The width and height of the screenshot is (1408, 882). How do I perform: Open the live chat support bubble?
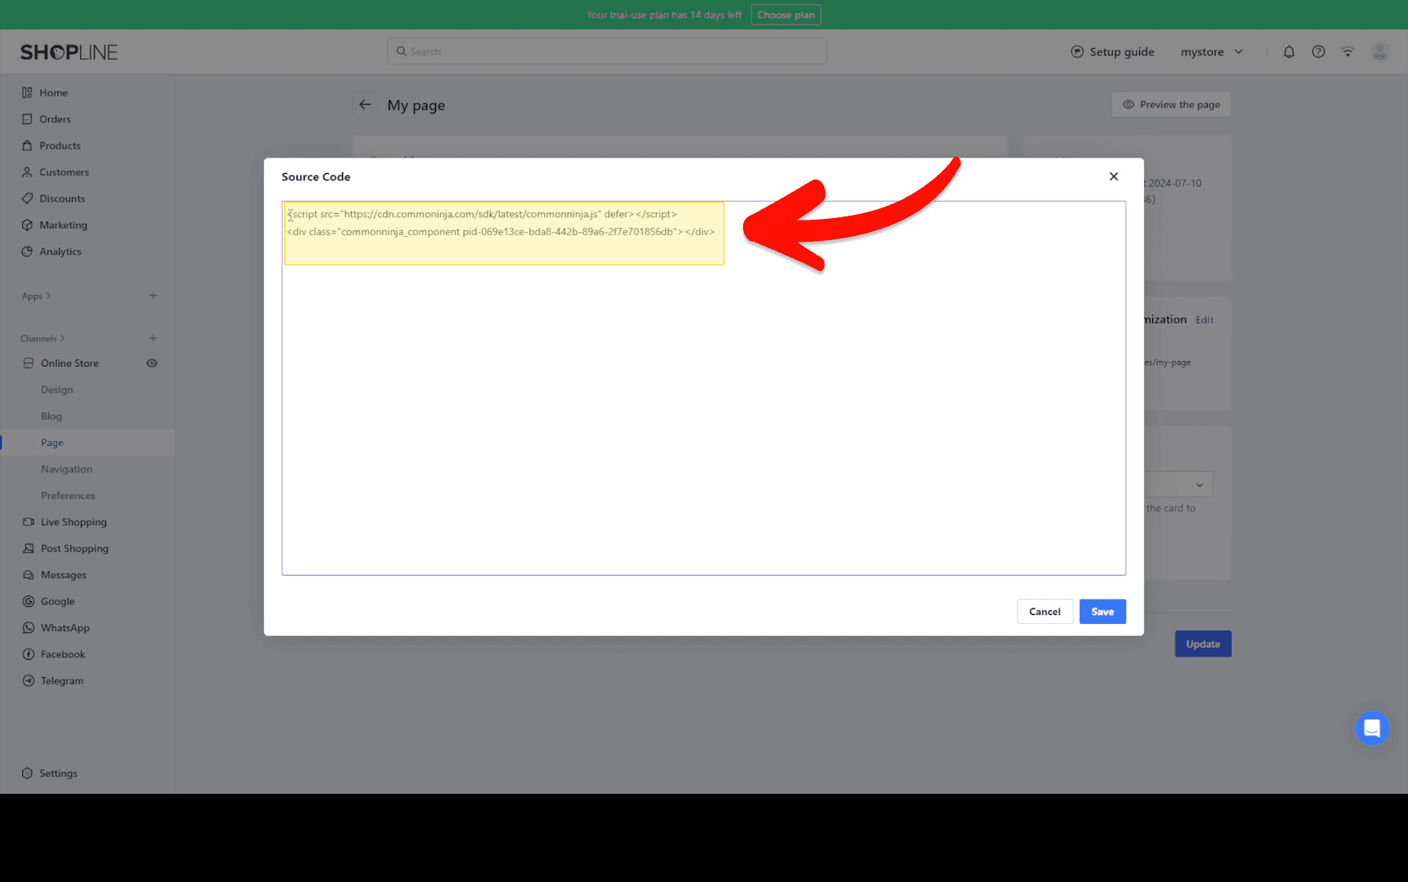pos(1372,728)
